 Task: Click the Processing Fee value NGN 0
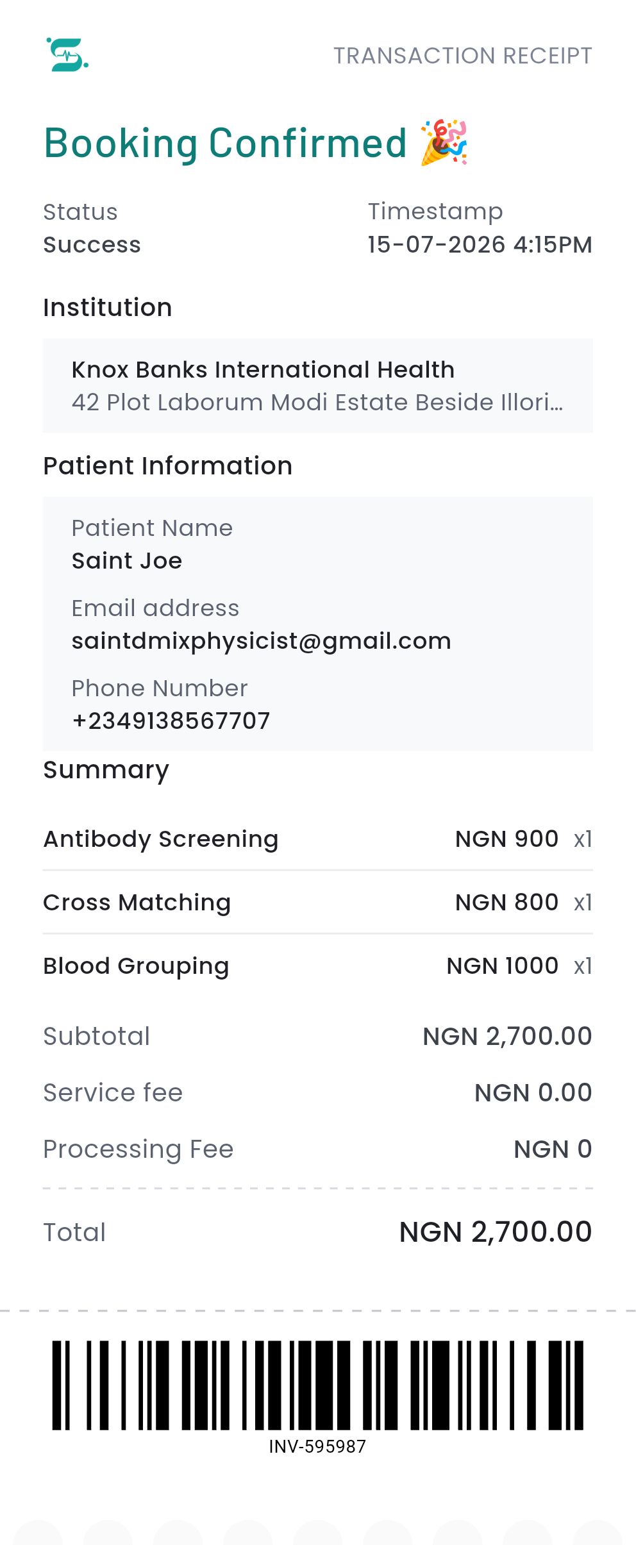tap(553, 1149)
